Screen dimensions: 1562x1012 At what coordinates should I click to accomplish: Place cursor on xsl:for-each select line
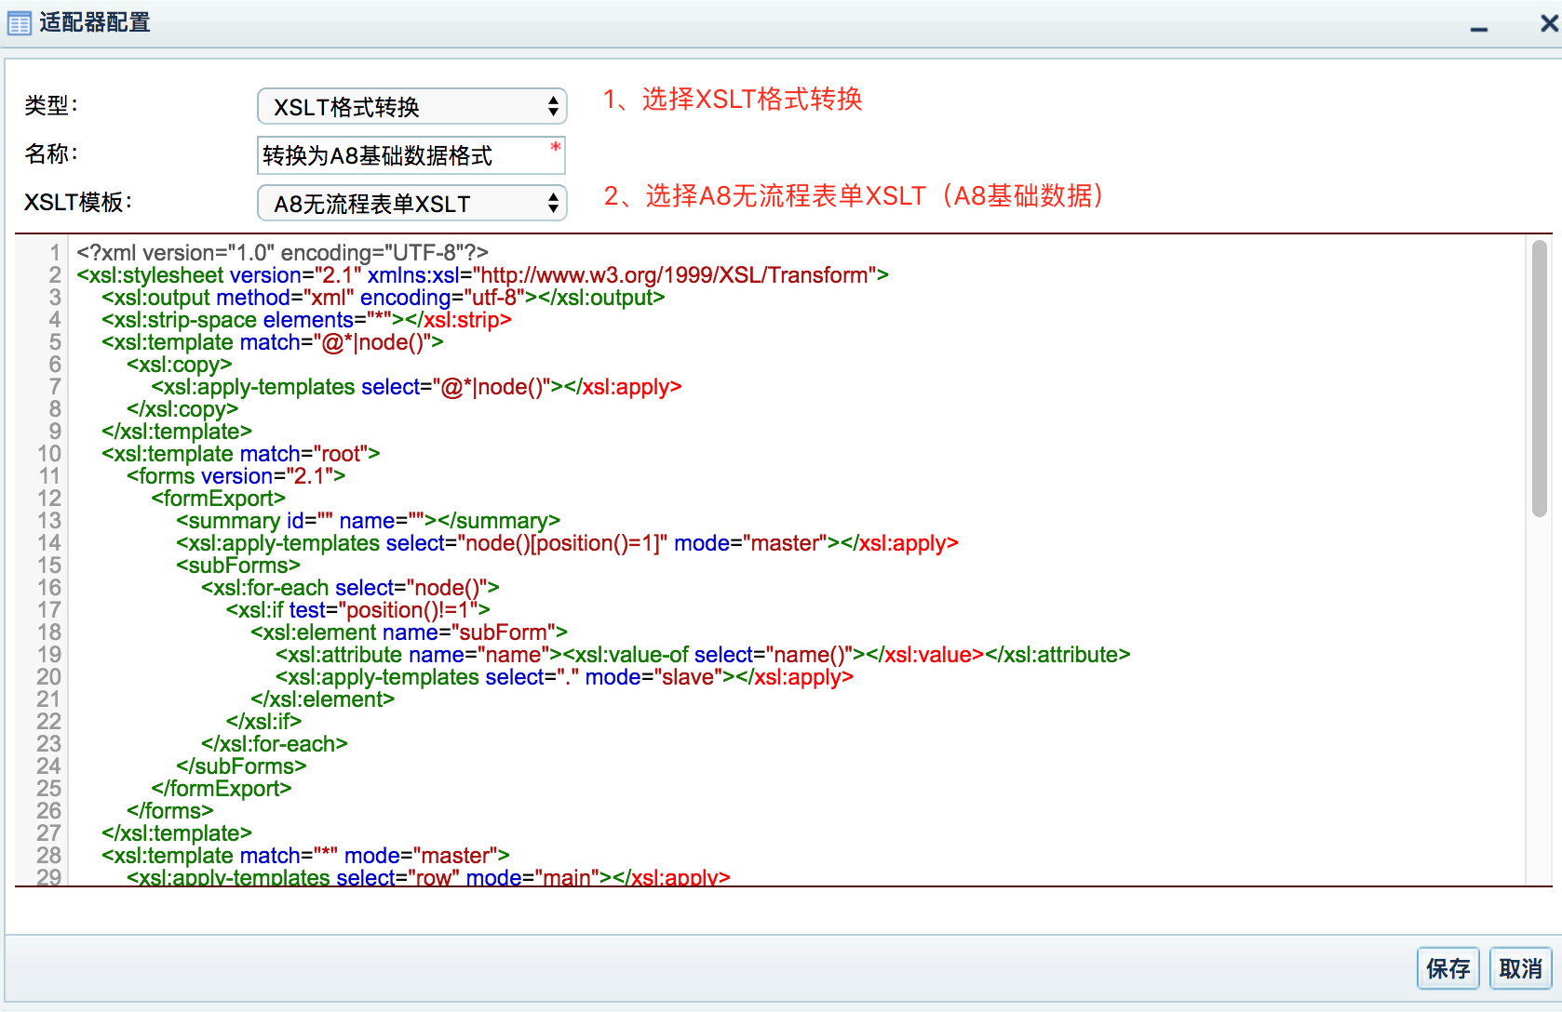[350, 588]
